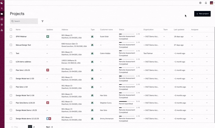Click residential type icon for SPW Webinar
The width and height of the screenshot is (215, 128).
coord(92,36)
